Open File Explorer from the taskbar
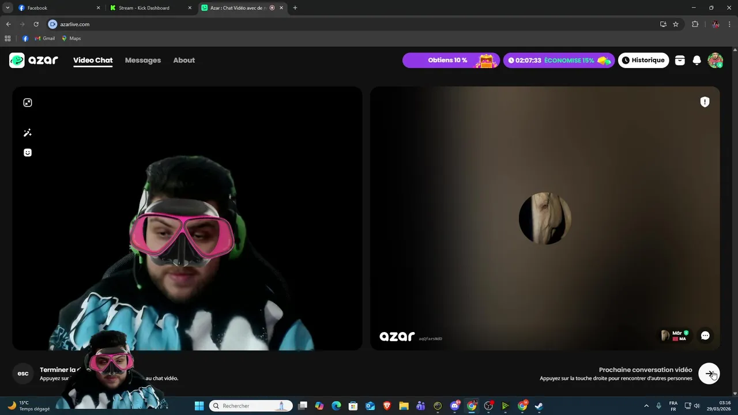Viewport: 738px width, 415px height. point(404,406)
